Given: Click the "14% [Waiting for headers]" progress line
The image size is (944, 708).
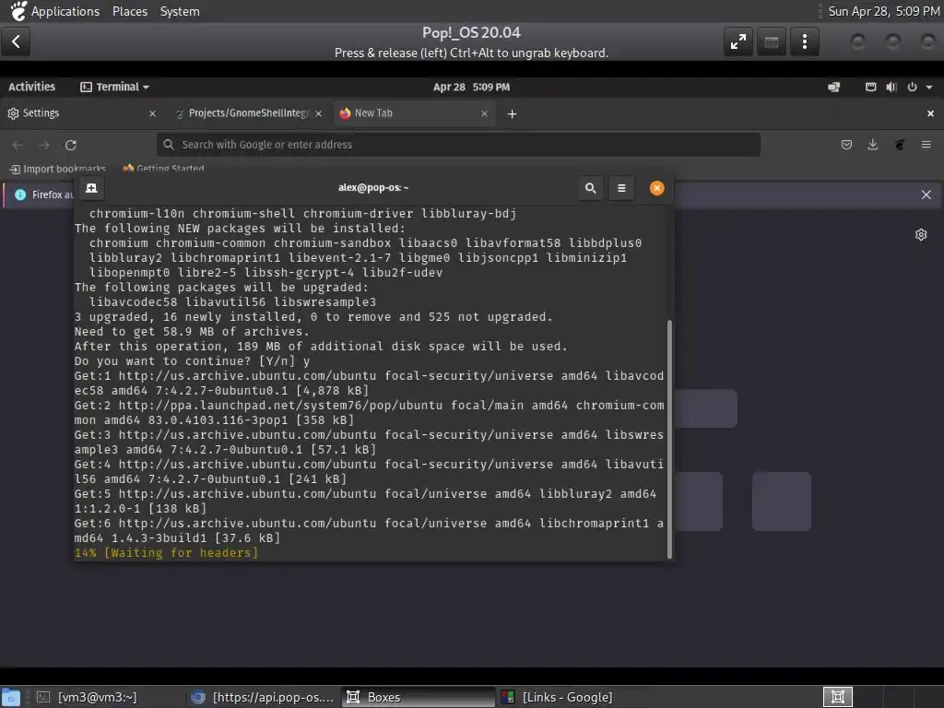Looking at the screenshot, I should tap(166, 553).
